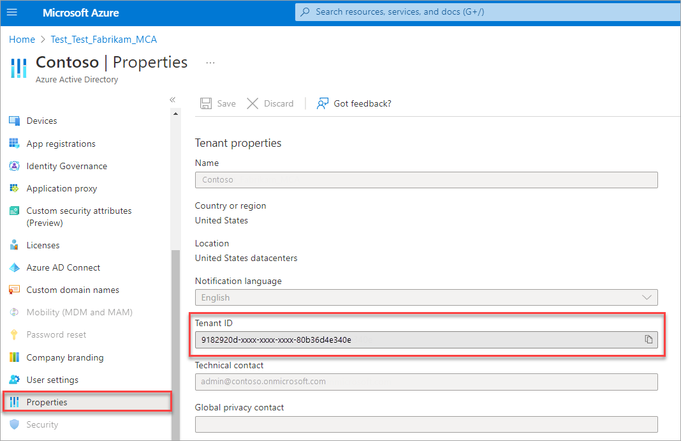Viewport: 681px width, 441px height.
Task: Click the Technical contact input field
Action: [426, 382]
